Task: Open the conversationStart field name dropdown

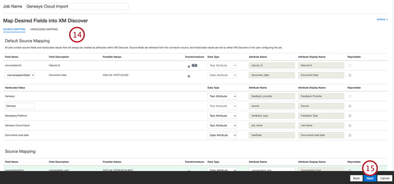Action: tap(20, 75)
